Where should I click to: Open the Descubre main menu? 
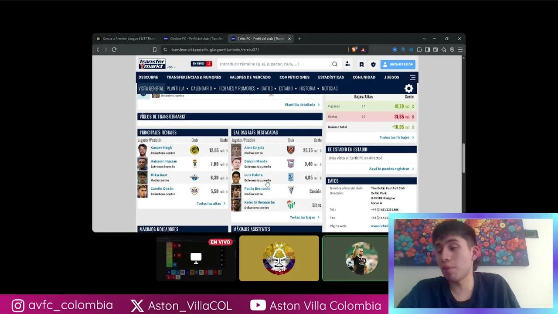(148, 78)
